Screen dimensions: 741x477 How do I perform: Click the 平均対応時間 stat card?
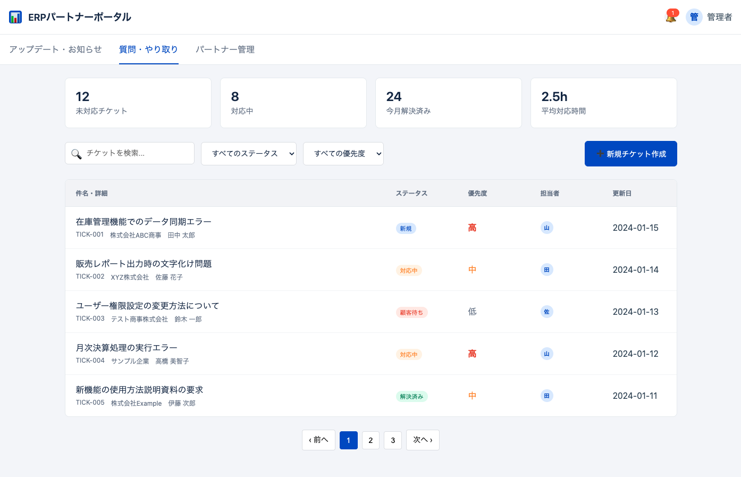pos(604,103)
